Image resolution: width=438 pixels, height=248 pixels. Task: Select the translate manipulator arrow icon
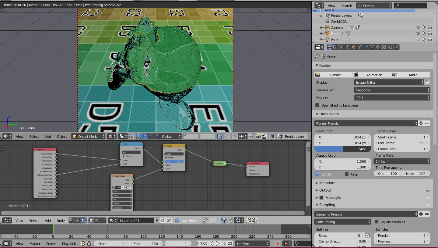(x=144, y=136)
